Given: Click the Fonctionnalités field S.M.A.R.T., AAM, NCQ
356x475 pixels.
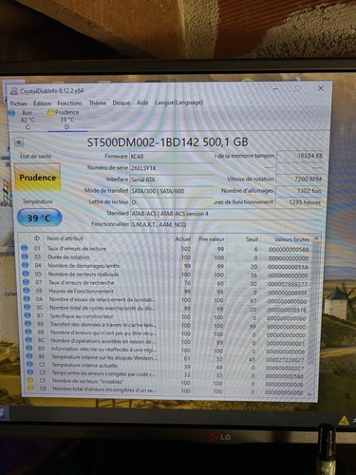Looking at the screenshot, I should 225,225.
